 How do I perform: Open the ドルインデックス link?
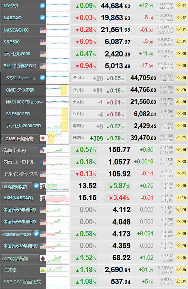tap(21, 174)
